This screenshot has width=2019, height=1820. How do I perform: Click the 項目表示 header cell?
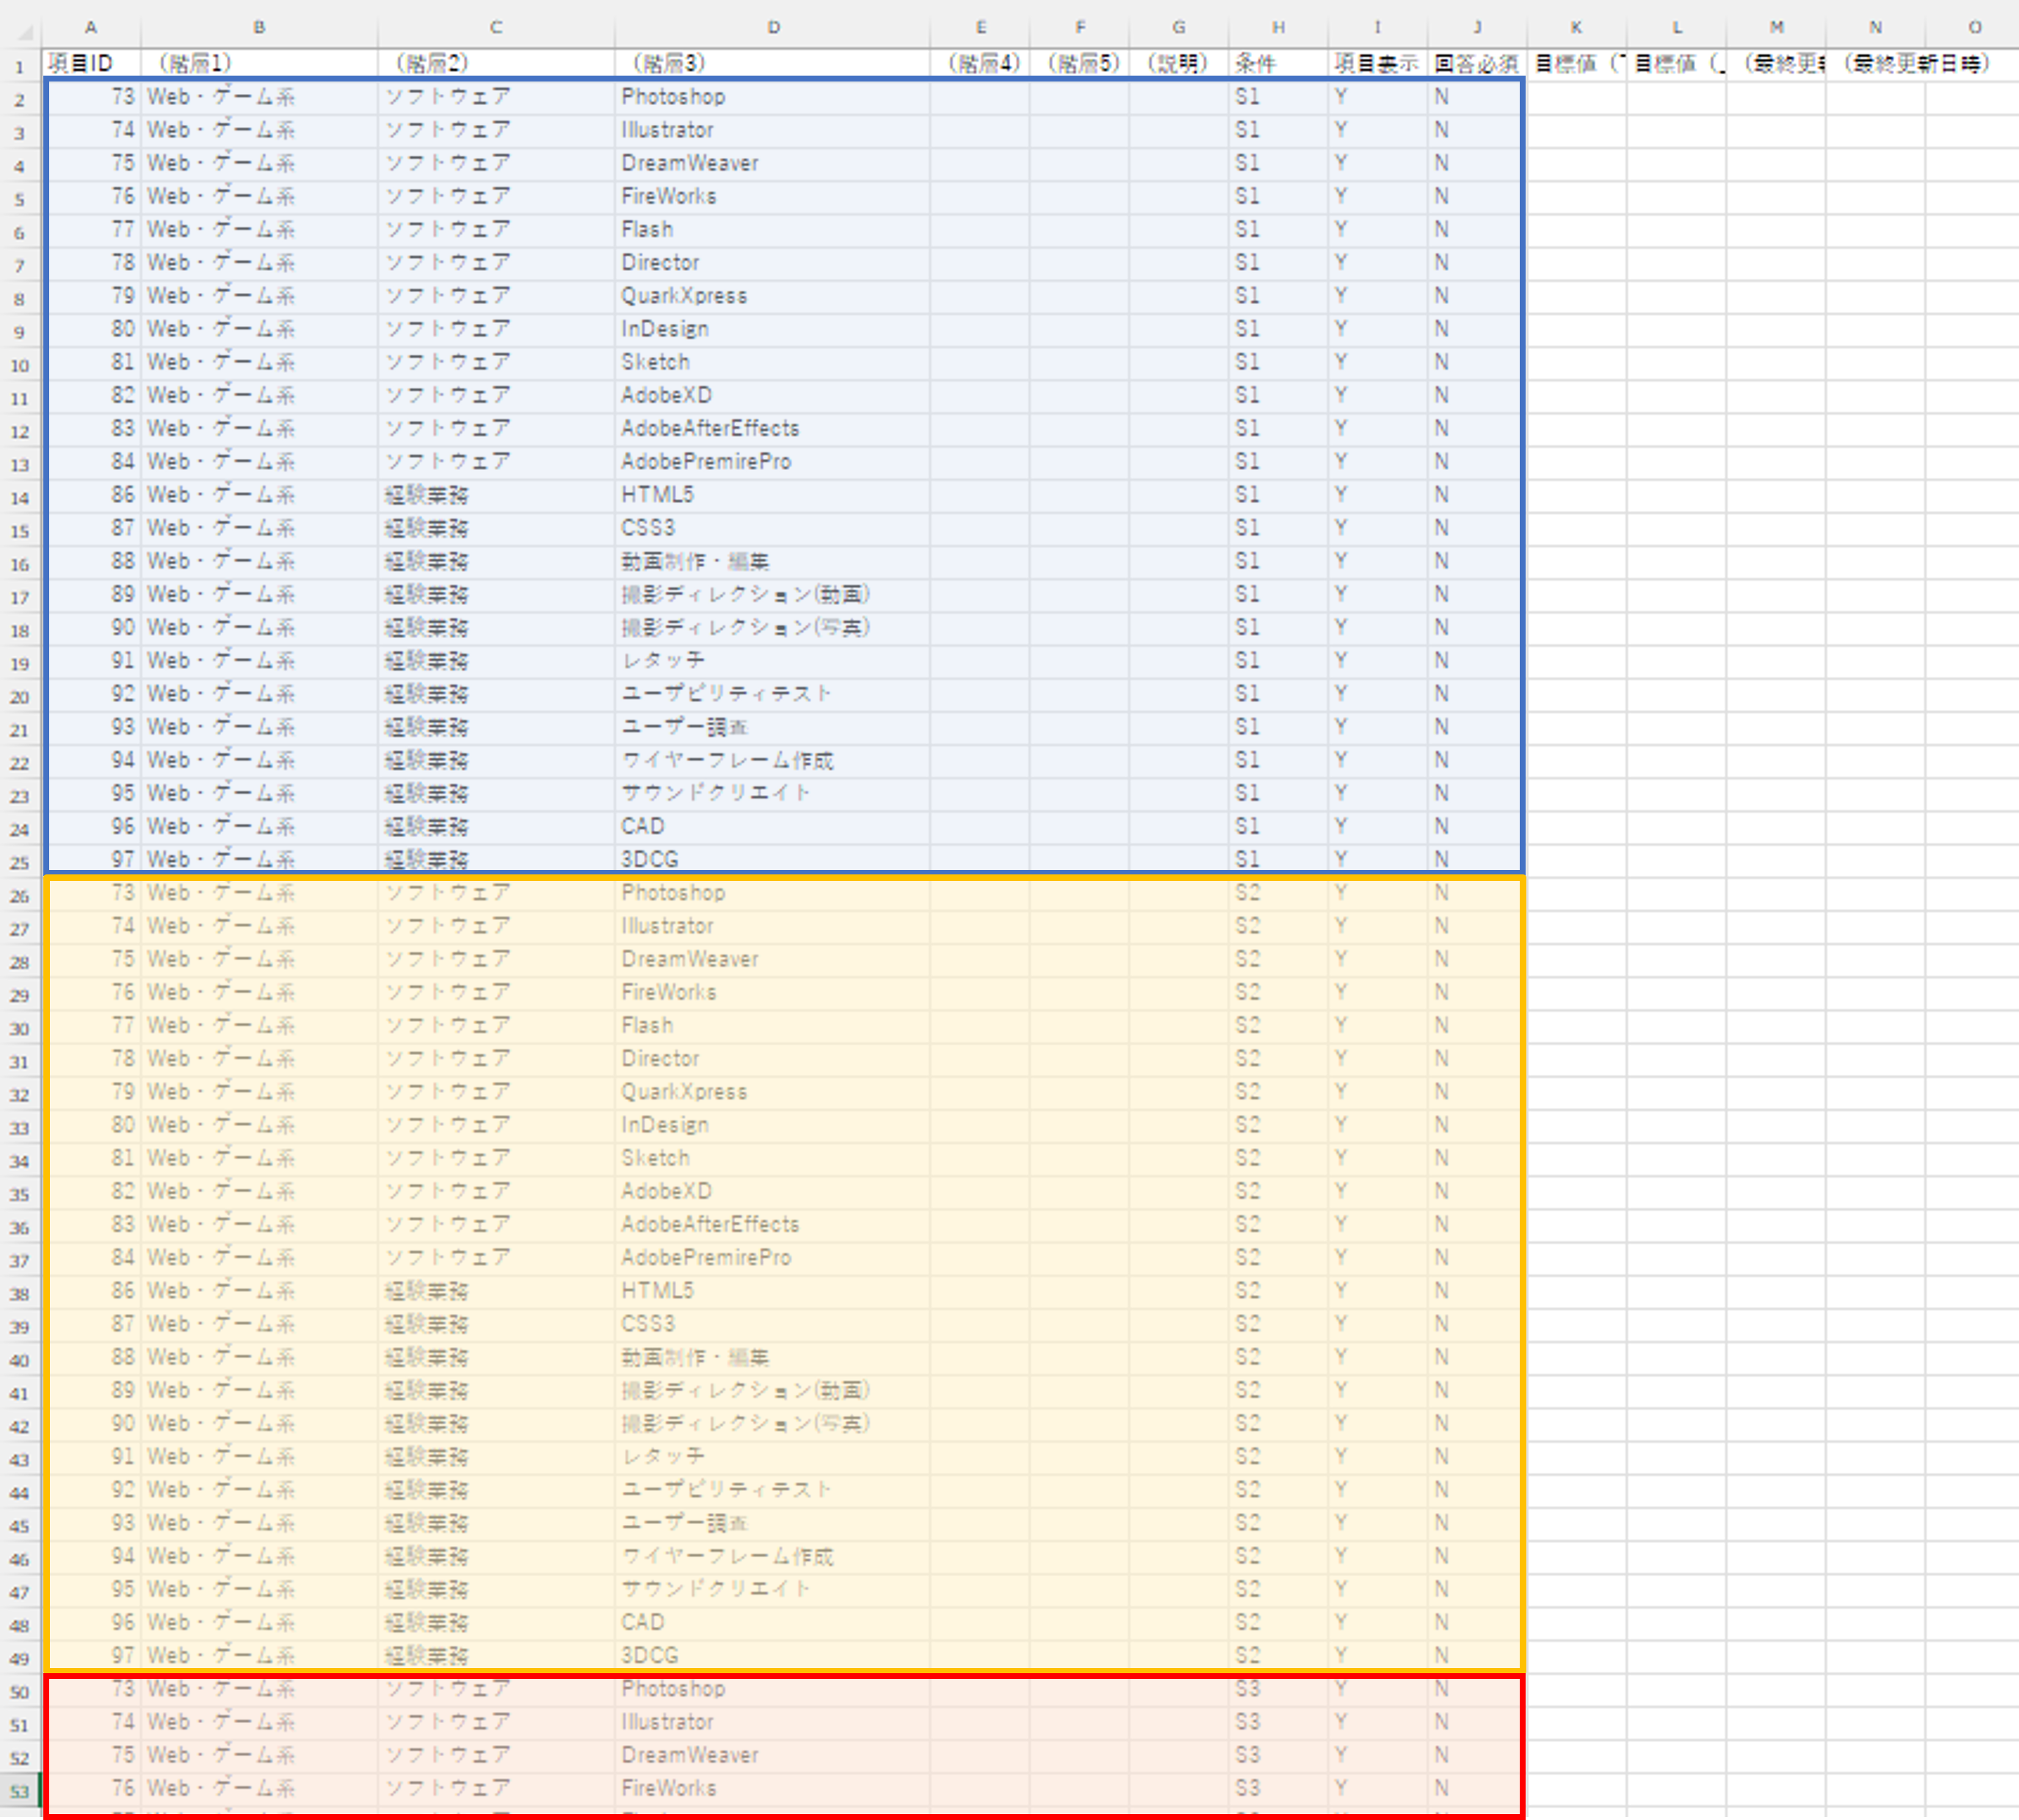coord(1378,64)
